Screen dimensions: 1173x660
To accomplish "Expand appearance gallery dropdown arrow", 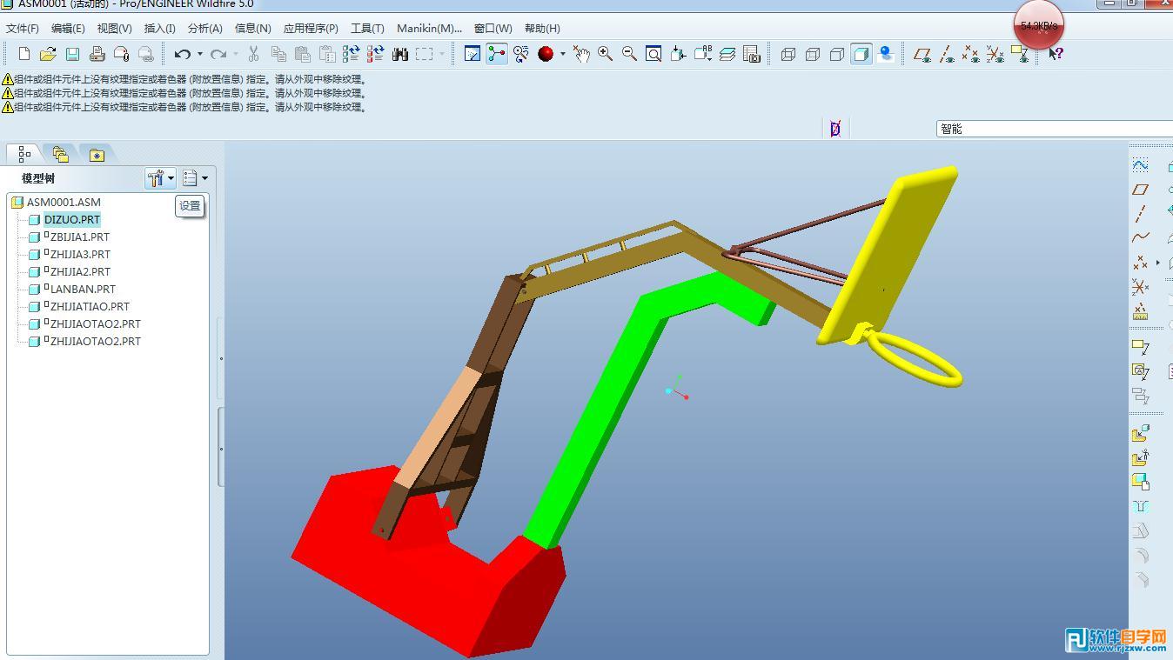I will click(562, 54).
